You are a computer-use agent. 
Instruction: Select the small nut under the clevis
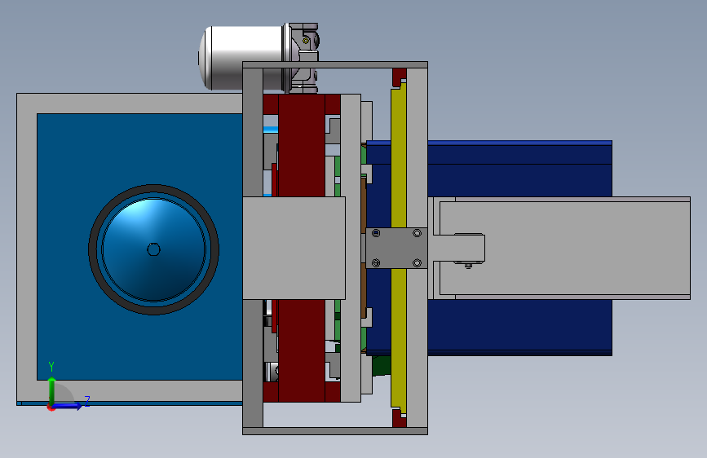point(468,266)
